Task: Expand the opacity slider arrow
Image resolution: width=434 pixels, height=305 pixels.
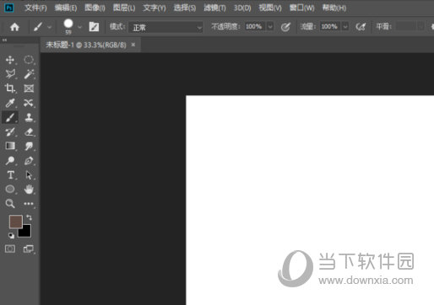Action: pyautogui.click(x=270, y=27)
